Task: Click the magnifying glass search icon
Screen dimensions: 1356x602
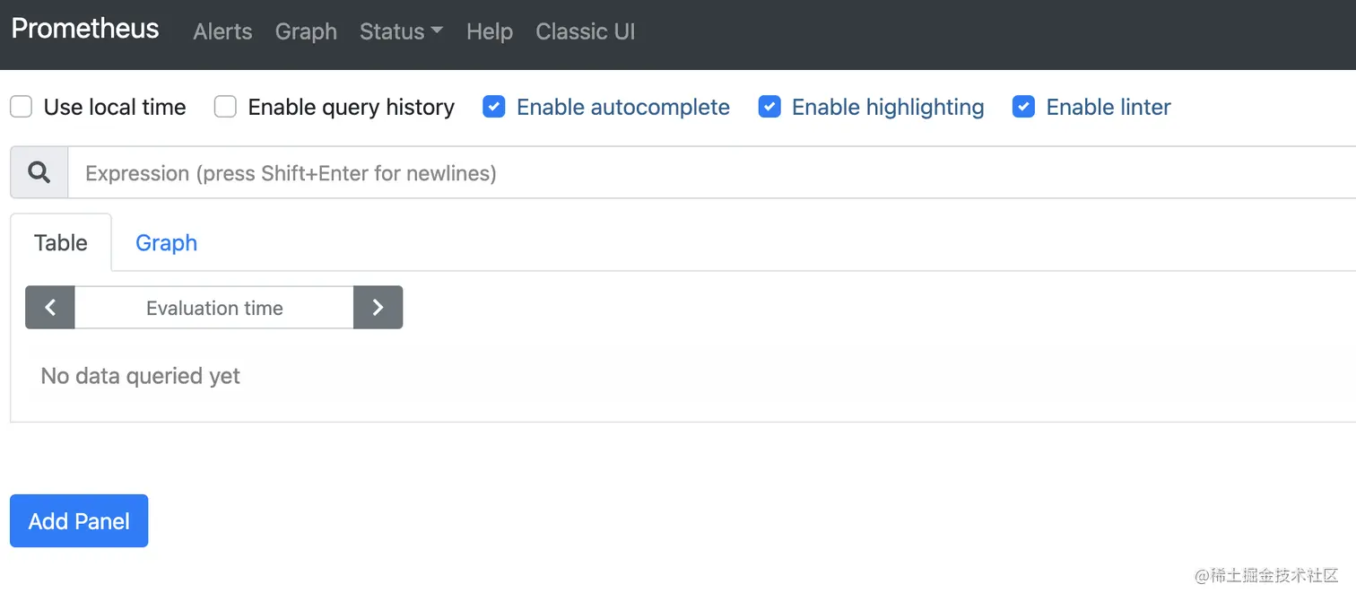Action: pyautogui.click(x=39, y=172)
